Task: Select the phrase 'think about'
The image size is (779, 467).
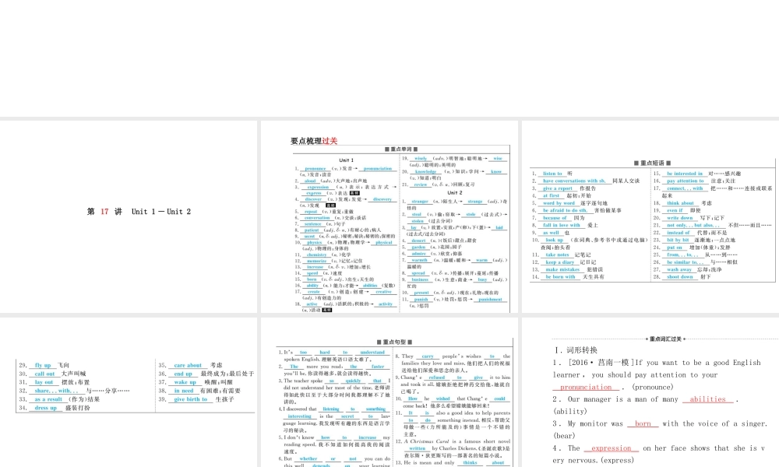Action: [680, 203]
